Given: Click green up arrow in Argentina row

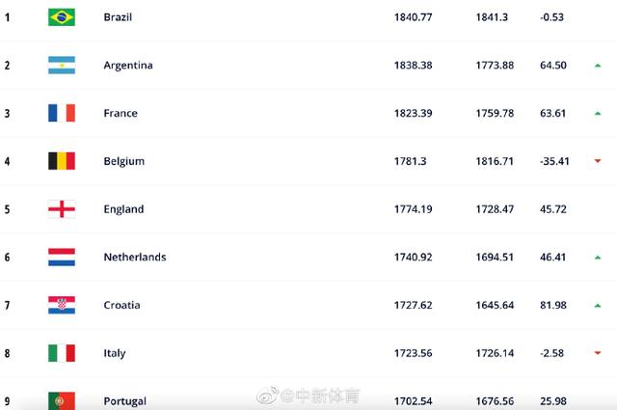Looking at the screenshot, I should click(x=598, y=66).
